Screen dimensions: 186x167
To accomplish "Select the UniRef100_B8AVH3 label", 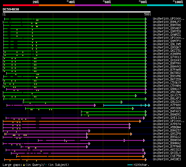I will [x=167, y=67].
